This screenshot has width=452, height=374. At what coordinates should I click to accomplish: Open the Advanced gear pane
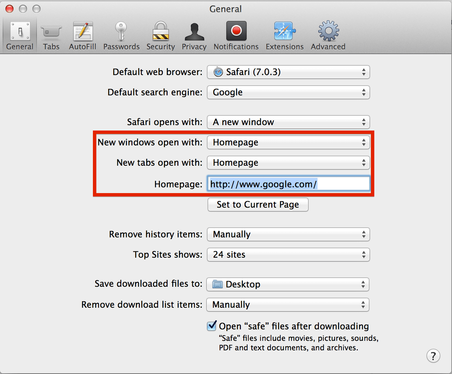click(328, 36)
